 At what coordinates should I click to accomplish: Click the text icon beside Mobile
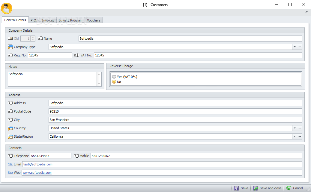[x=76, y=156]
